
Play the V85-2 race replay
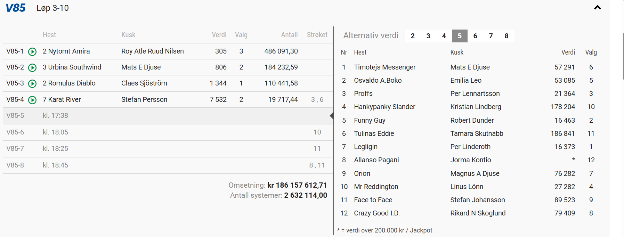pos(32,68)
